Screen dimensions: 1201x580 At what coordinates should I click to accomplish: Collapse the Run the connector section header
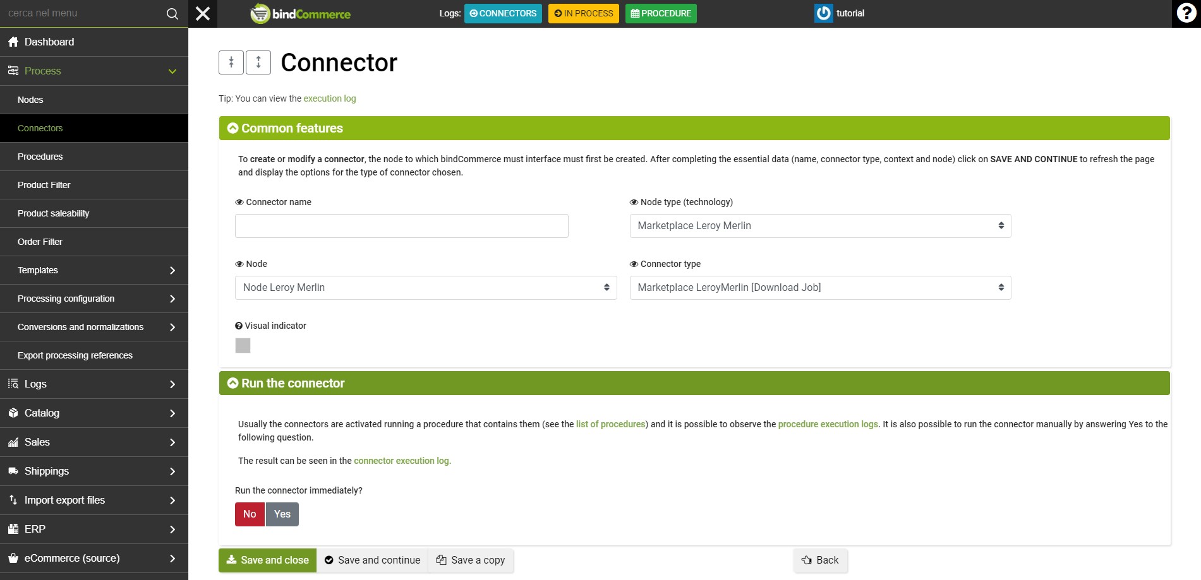[x=694, y=383]
